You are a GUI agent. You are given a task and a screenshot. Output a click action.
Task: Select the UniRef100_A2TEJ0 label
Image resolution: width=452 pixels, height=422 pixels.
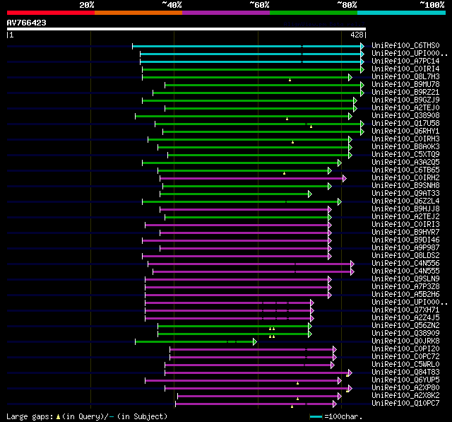tap(405, 108)
